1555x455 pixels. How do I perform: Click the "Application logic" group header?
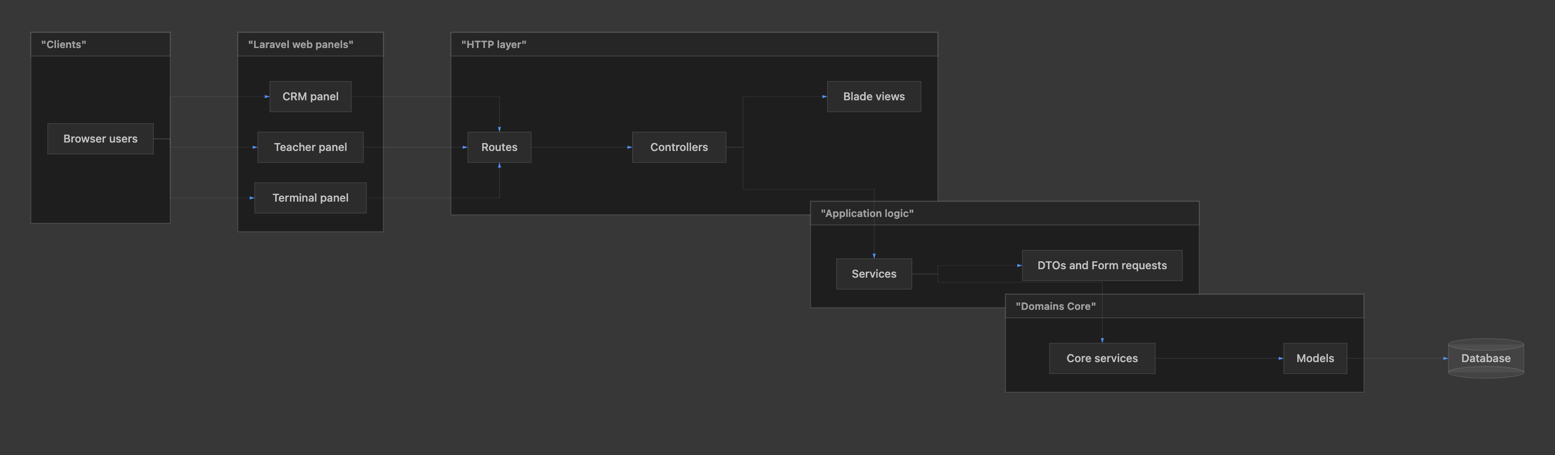coord(1005,214)
